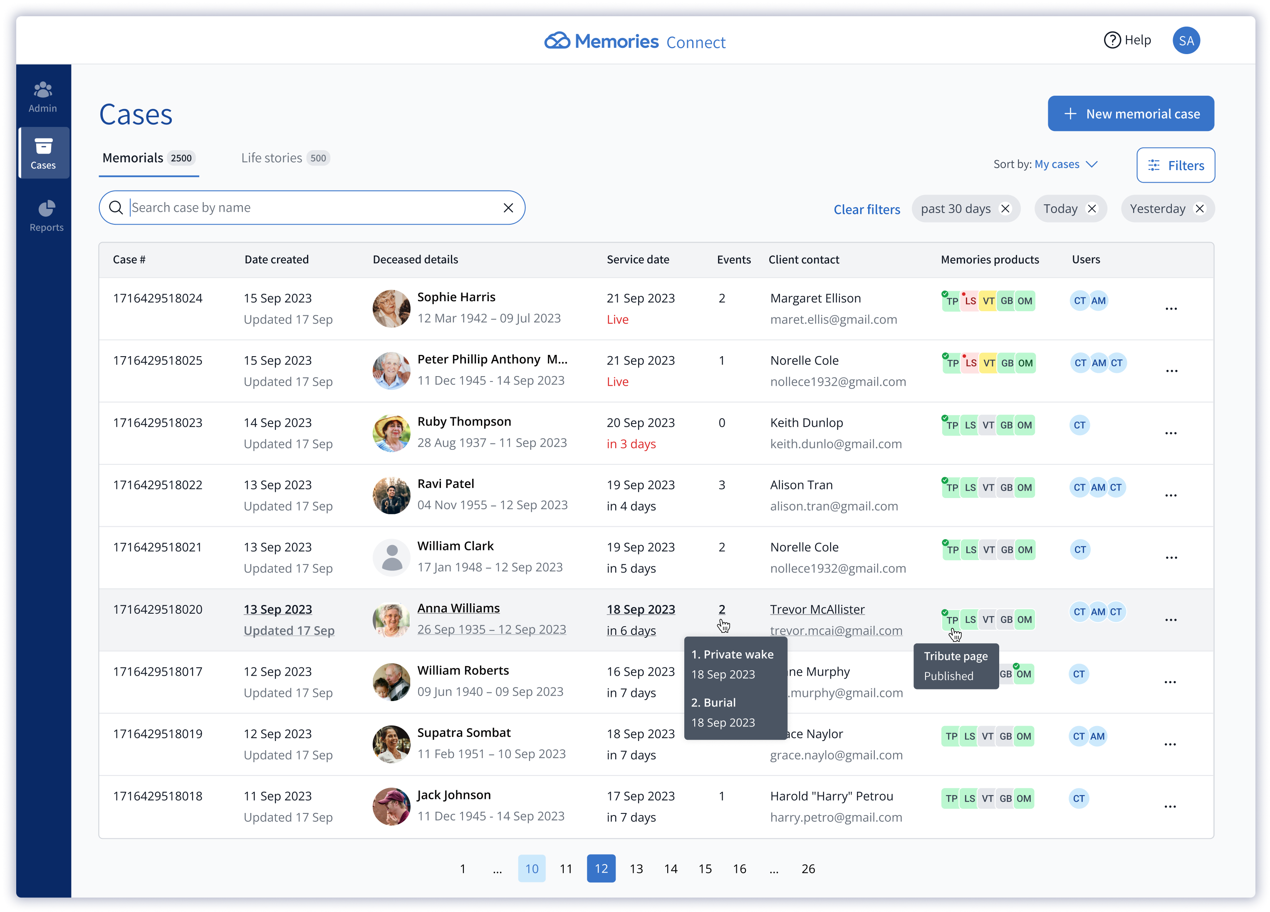Screen dimensions: 1270x912
Task: Remove the Yesterday filter chip
Action: pos(1199,209)
